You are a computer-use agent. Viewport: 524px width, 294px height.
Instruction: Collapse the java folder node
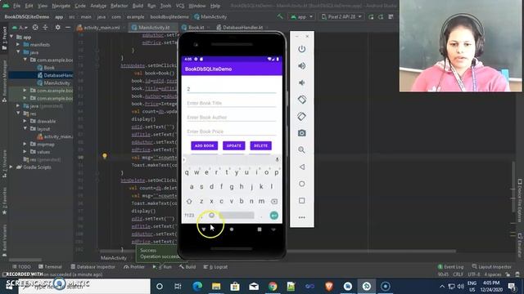(18, 52)
